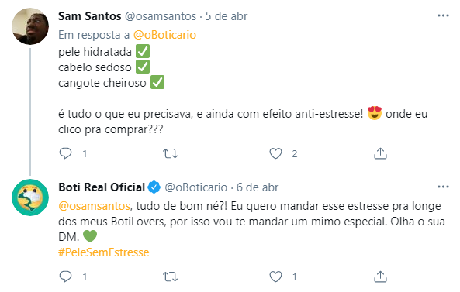Open more options for Sam Santos's tweet

[x=443, y=15]
